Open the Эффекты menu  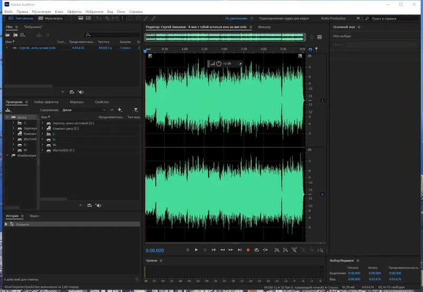click(73, 11)
